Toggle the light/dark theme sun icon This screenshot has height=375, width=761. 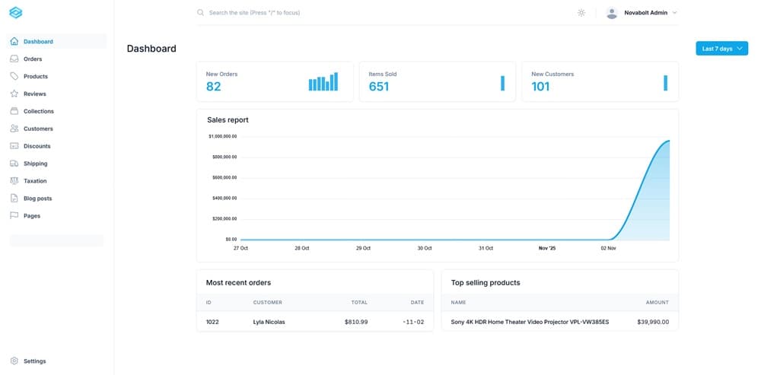tap(581, 13)
